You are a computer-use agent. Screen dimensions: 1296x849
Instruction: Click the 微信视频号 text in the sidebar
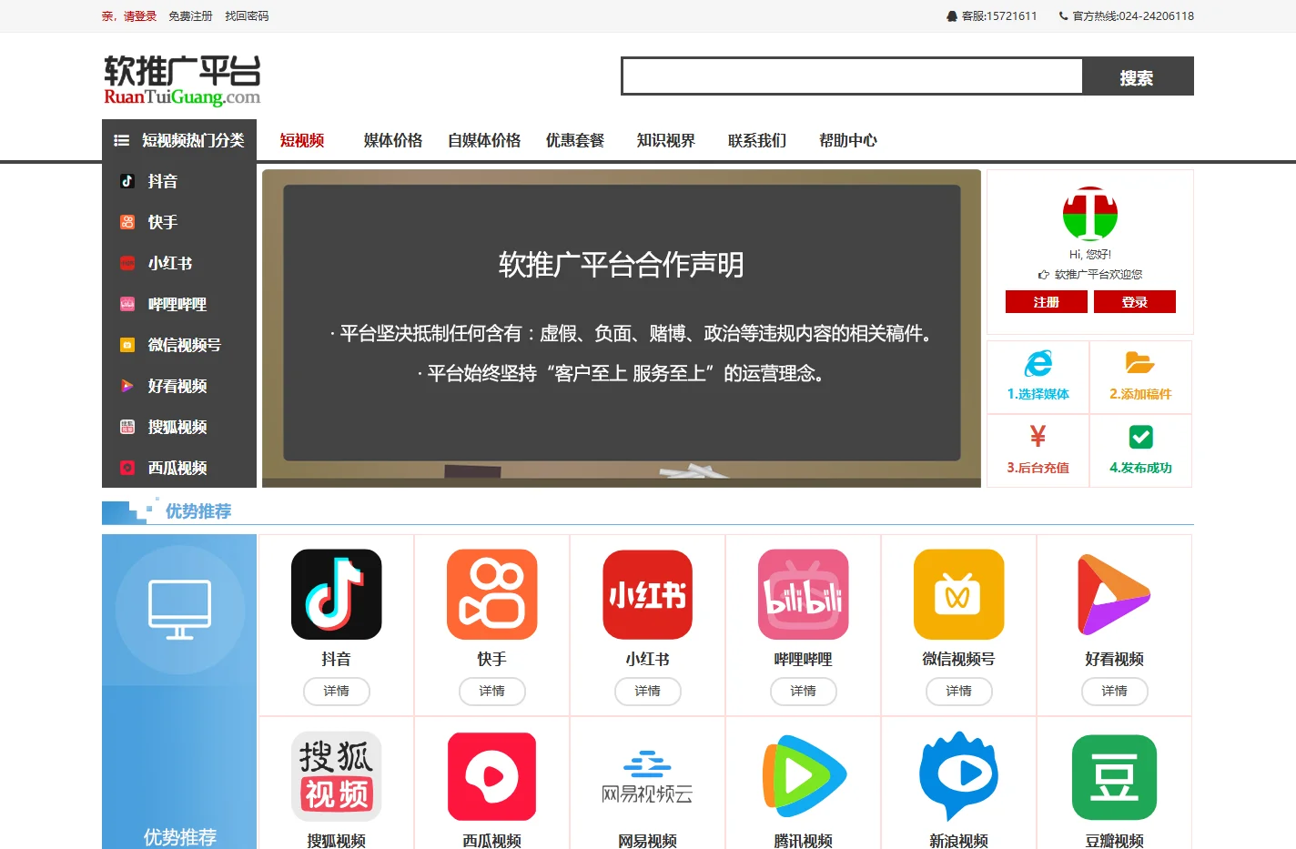point(185,345)
